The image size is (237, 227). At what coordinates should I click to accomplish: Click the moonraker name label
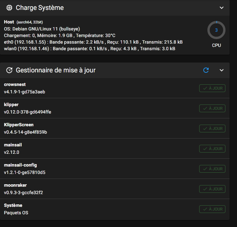tap(15, 185)
